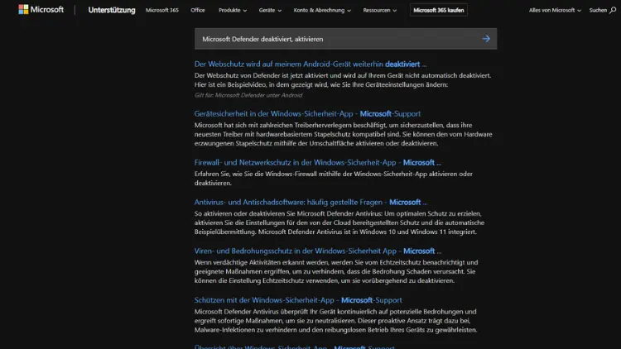621x349 pixels.
Task: Open Firewall- und Netzwerkschutz result
Action: tap(317, 162)
